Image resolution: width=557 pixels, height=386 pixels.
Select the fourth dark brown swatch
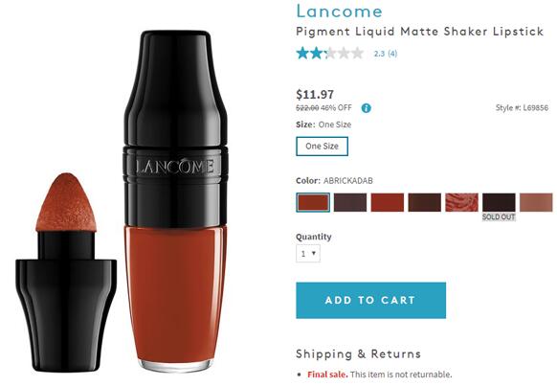click(x=425, y=203)
